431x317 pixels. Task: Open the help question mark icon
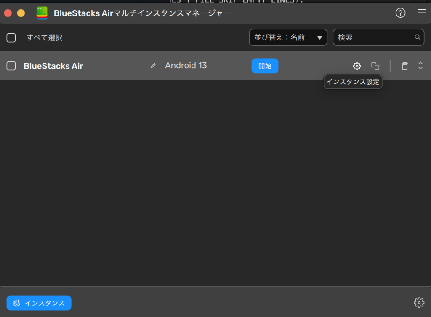pos(400,13)
